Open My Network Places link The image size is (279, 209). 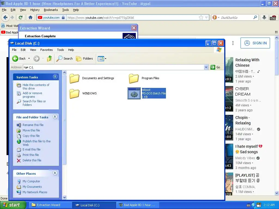pyautogui.click(x=35, y=192)
